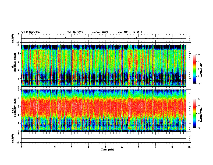Click the "6" kHz tick of ch.2 spectrogram
The image size is (213, 165).
click(x=19, y=106)
